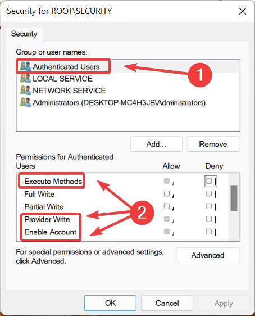Image resolution: width=255 pixels, height=316 pixels.
Task: Click the Security tab
Action: (x=24, y=34)
